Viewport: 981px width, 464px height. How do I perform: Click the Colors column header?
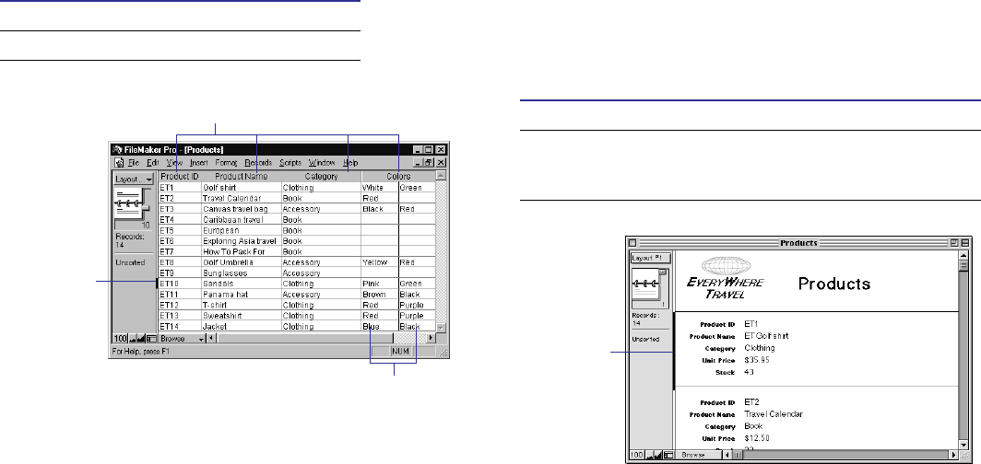click(398, 176)
